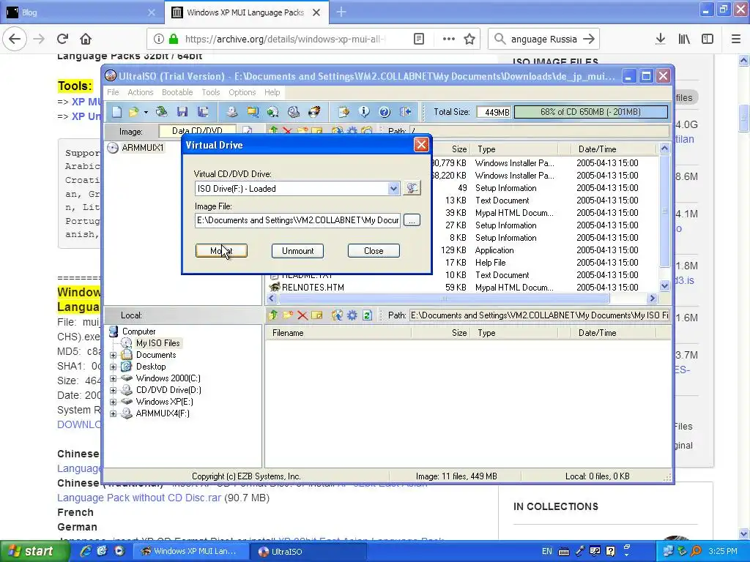This screenshot has width=750, height=562.
Task: Click the UltraISO taskbar button
Action: pos(308,552)
